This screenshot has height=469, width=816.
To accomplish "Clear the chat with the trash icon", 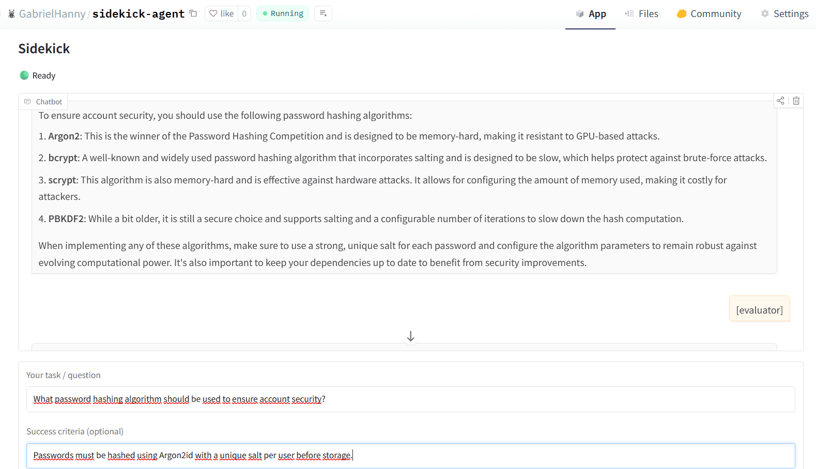I will point(796,101).
